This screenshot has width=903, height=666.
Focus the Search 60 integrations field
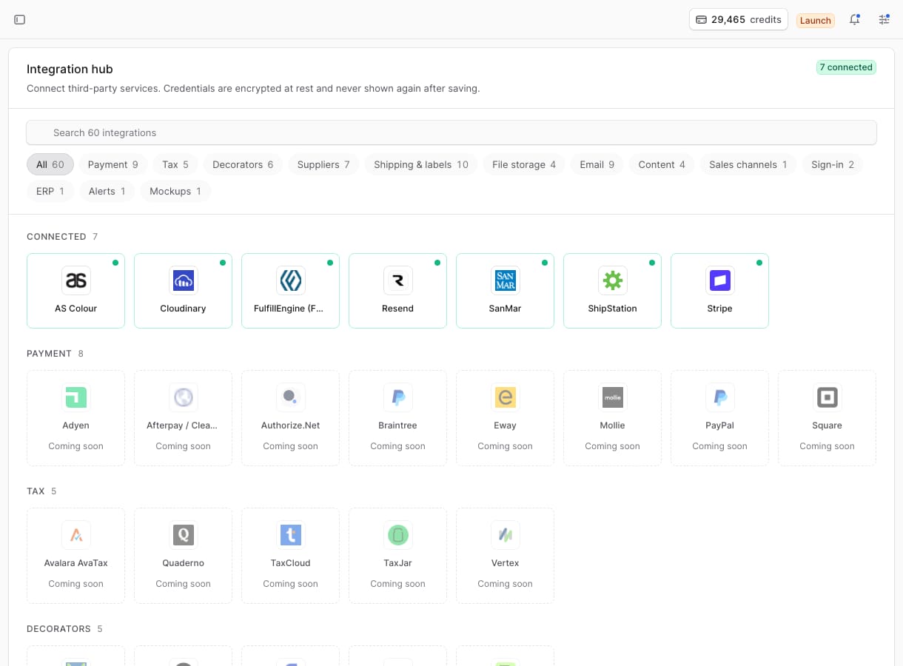click(x=451, y=132)
